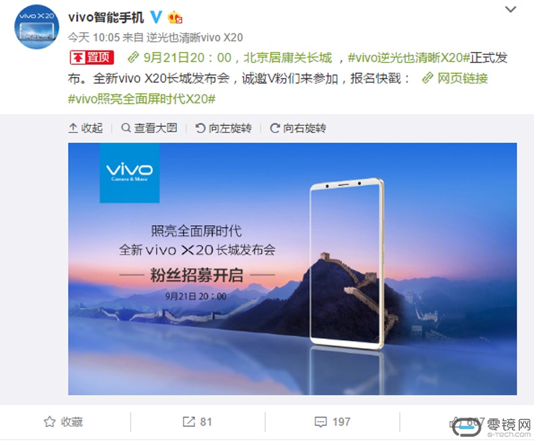This screenshot has height=441, width=534.
Task: Open comments via the 197 speech bubble
Action: (332, 422)
